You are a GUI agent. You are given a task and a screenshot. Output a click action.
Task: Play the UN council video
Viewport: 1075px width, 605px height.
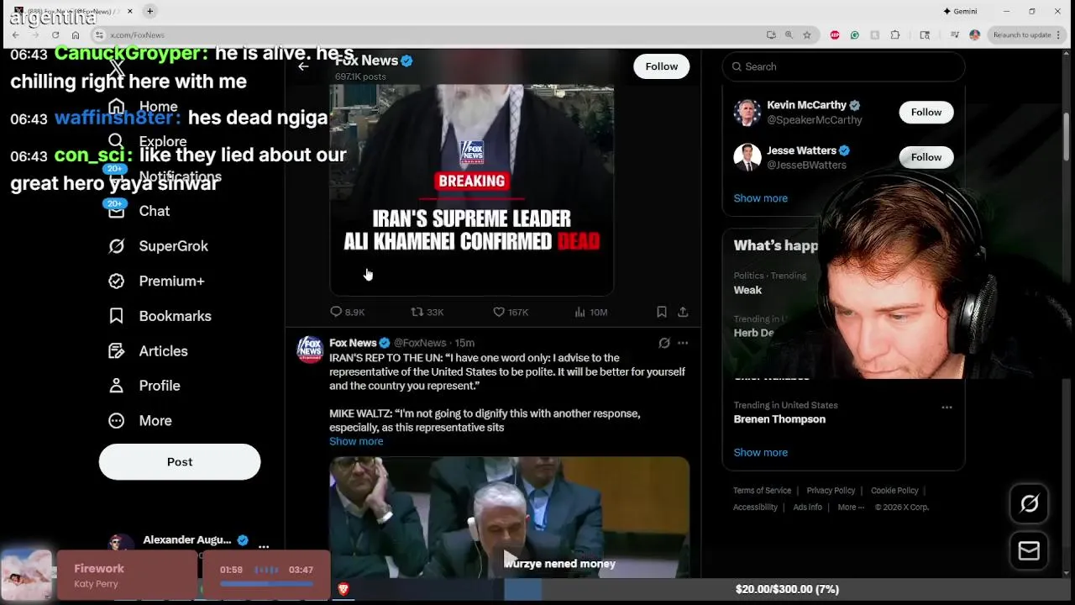point(509,560)
